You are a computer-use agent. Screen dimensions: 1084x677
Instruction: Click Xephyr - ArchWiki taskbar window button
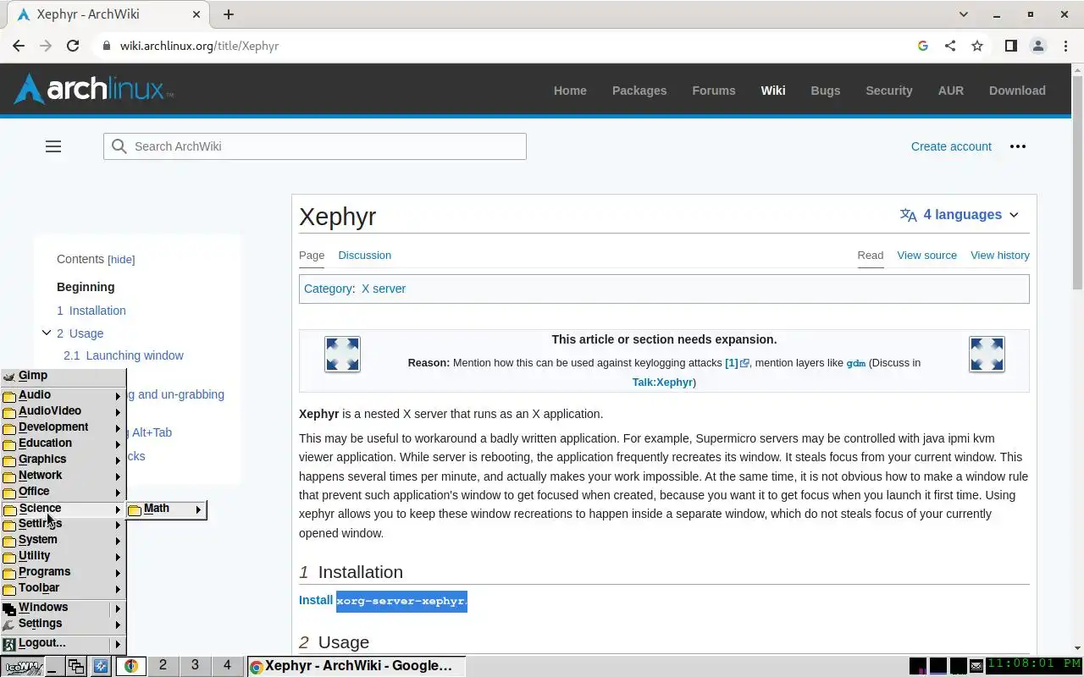[356, 666]
